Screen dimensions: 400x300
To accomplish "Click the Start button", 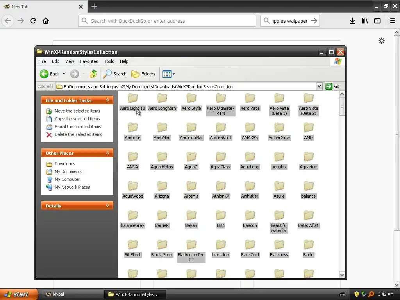I will click(x=18, y=294).
